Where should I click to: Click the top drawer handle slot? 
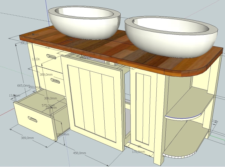tap(51, 56)
